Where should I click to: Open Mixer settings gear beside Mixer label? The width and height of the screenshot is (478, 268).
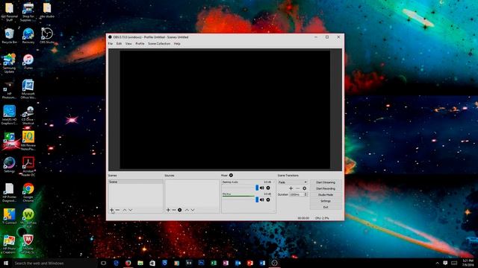231,176
